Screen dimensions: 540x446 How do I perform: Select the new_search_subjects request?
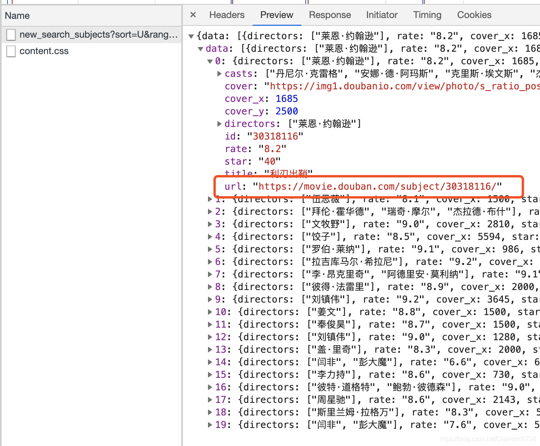tap(91, 34)
